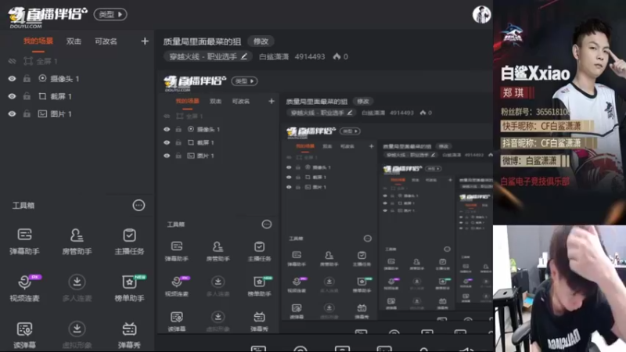626x352 pixels.
Task: Show the hidden 全屏 1 source
Action: [12, 61]
